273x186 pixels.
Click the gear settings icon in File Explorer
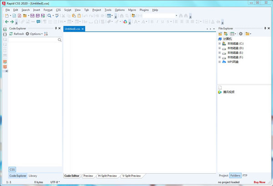241,34
